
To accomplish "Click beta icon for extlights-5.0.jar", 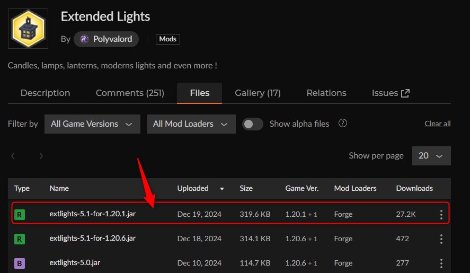I will (20, 263).
